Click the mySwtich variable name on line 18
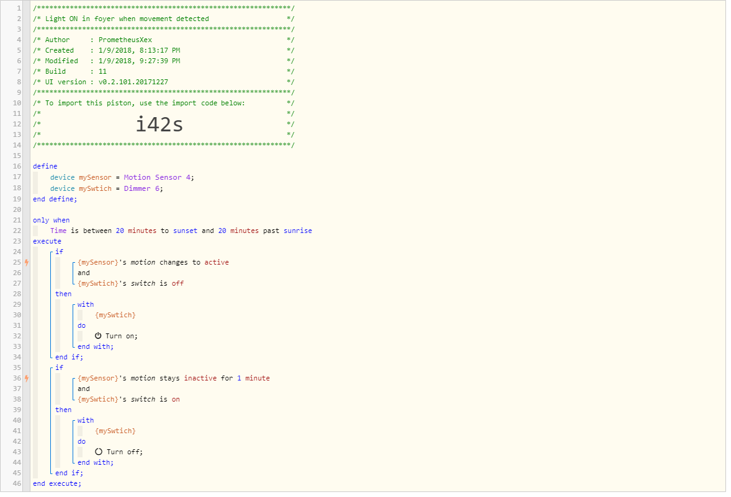Screen dimensions: 731x497 pos(95,188)
